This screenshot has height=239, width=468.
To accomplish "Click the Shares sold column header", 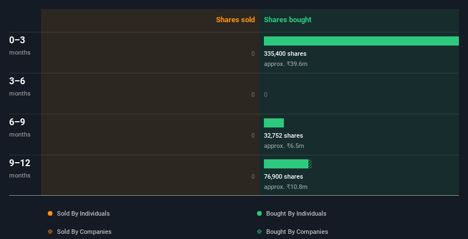I will 235,20.
